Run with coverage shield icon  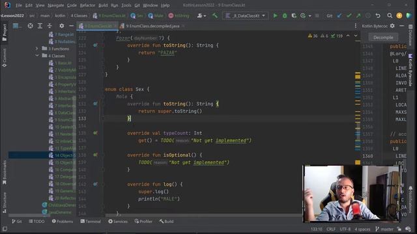(294, 16)
